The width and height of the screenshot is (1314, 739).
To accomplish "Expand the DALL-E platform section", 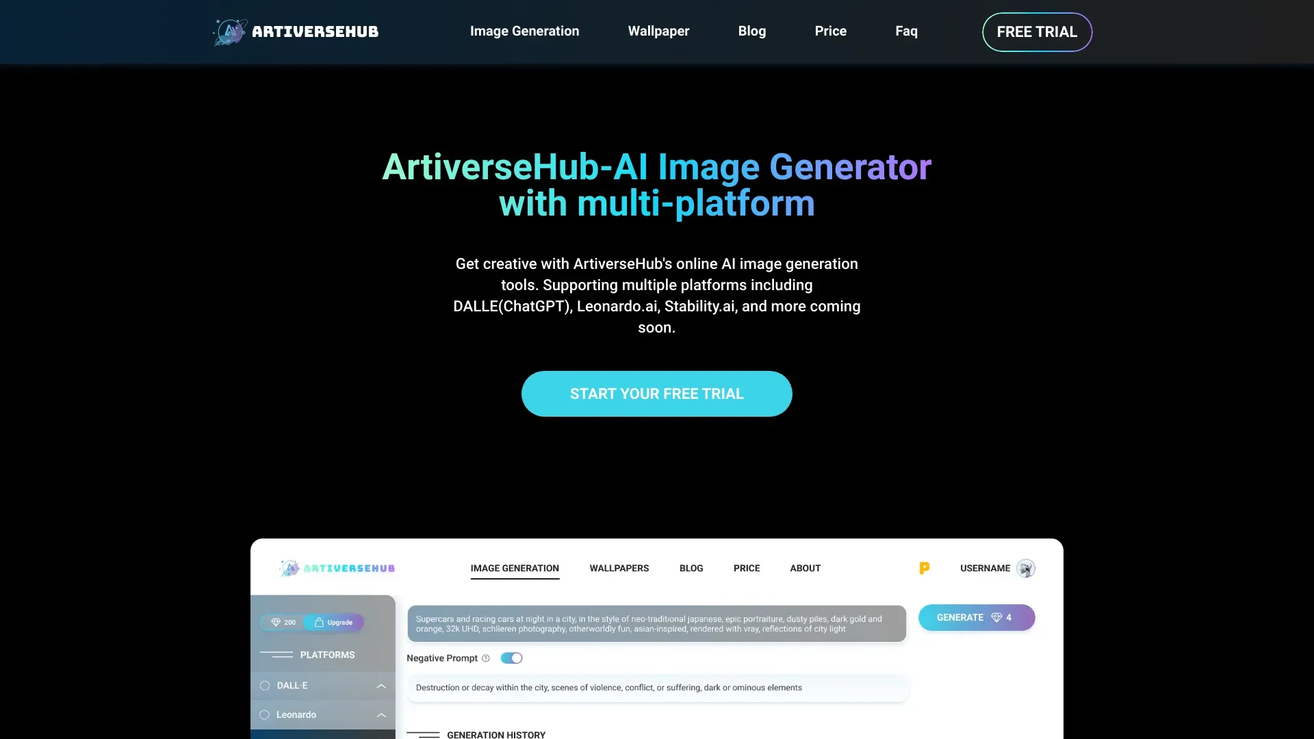I will pyautogui.click(x=381, y=685).
